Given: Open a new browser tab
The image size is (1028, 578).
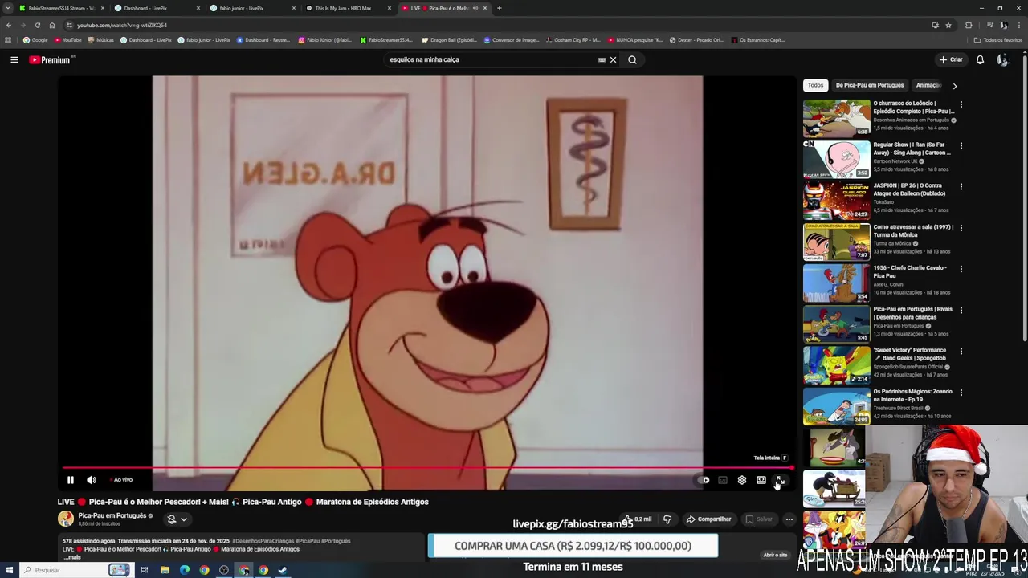Looking at the screenshot, I should coord(499,8).
